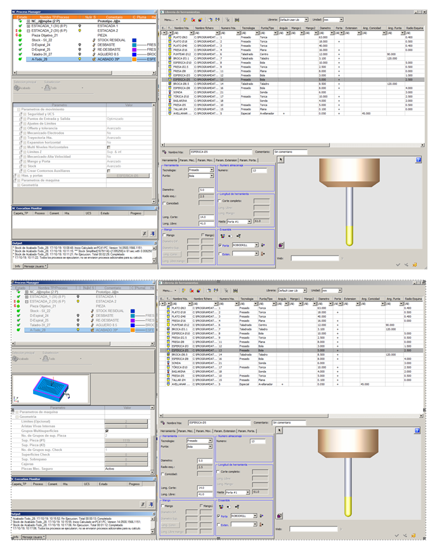Viewport: 437px width, 546px height.
Task: Click Tecnologia column header in lower tool list
Action: 247,299
